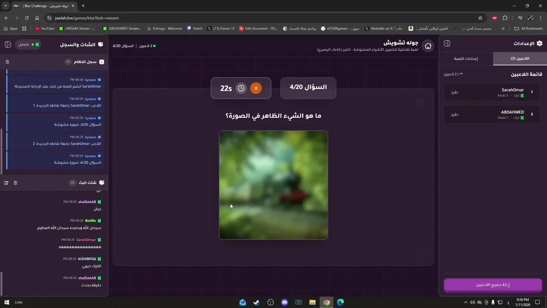Click AISHRIFGG username in stream chat

(87, 259)
